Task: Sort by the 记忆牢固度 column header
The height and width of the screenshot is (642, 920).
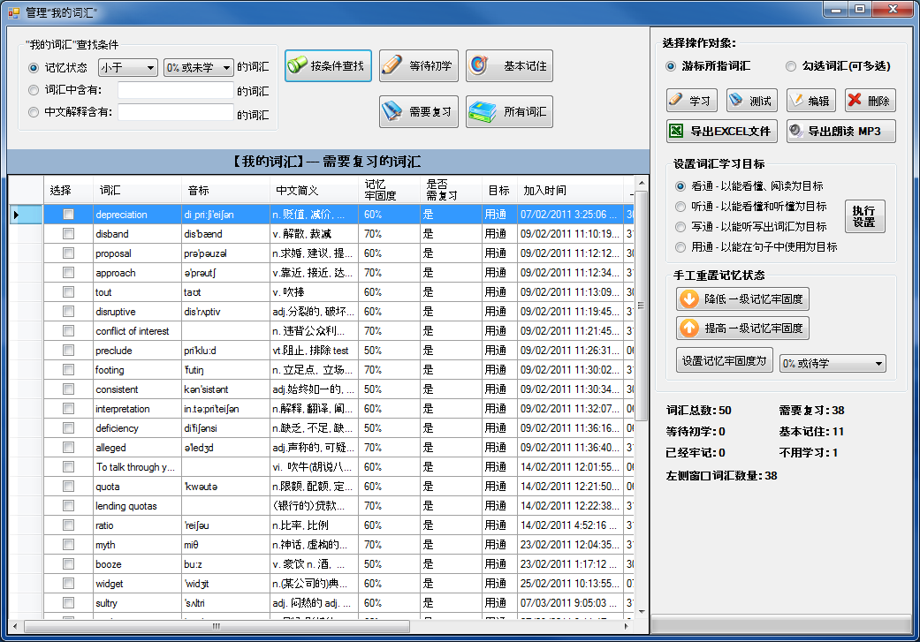Action: [381, 190]
